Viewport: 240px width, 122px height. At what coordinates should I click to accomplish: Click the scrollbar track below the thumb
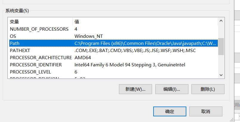(x=221, y=63)
